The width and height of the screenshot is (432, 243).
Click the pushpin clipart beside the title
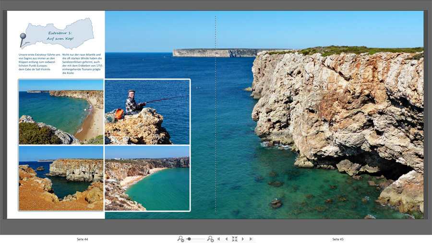pyautogui.click(x=22, y=39)
